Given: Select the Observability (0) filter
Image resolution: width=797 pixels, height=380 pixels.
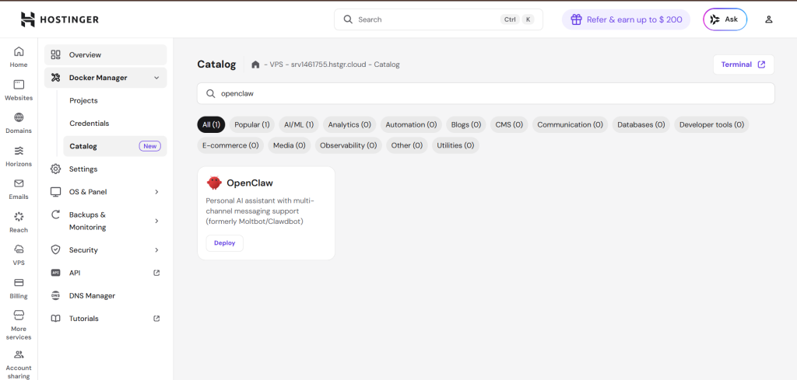Looking at the screenshot, I should (x=348, y=145).
